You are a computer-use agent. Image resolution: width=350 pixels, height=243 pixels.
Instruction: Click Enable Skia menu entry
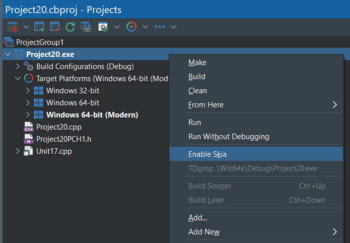click(x=256, y=154)
